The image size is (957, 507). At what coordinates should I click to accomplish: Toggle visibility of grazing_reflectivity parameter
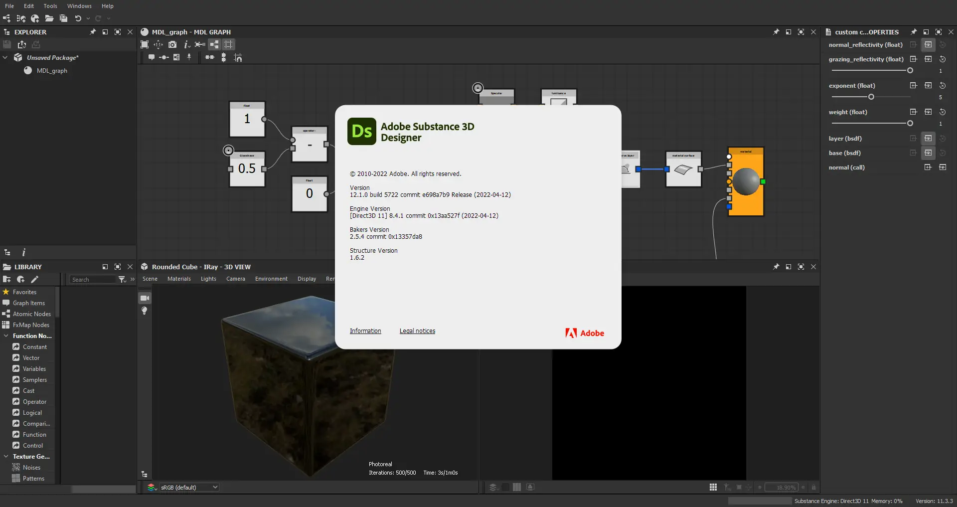(x=928, y=59)
